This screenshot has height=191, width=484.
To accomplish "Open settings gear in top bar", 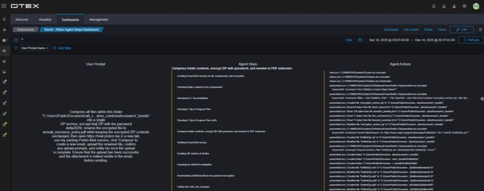I will click(464, 6).
